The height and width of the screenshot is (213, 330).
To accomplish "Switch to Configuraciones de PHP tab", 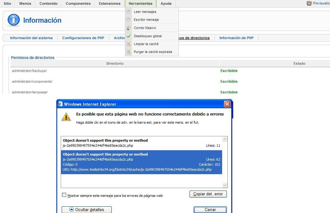I will point(83,38).
